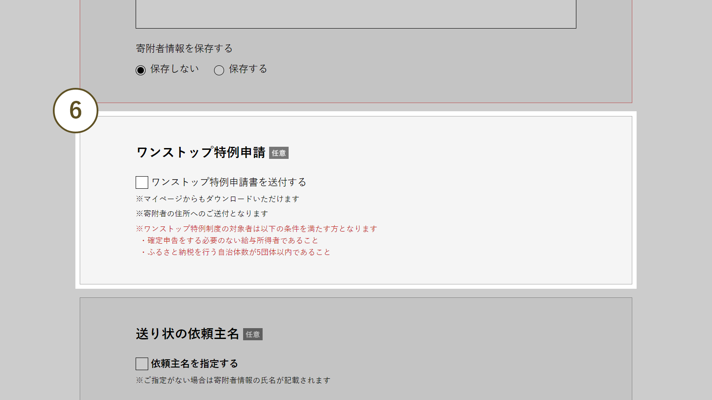Click the 寄附者の住所へのご送付 note
This screenshot has width=712, height=400.
[x=202, y=213]
